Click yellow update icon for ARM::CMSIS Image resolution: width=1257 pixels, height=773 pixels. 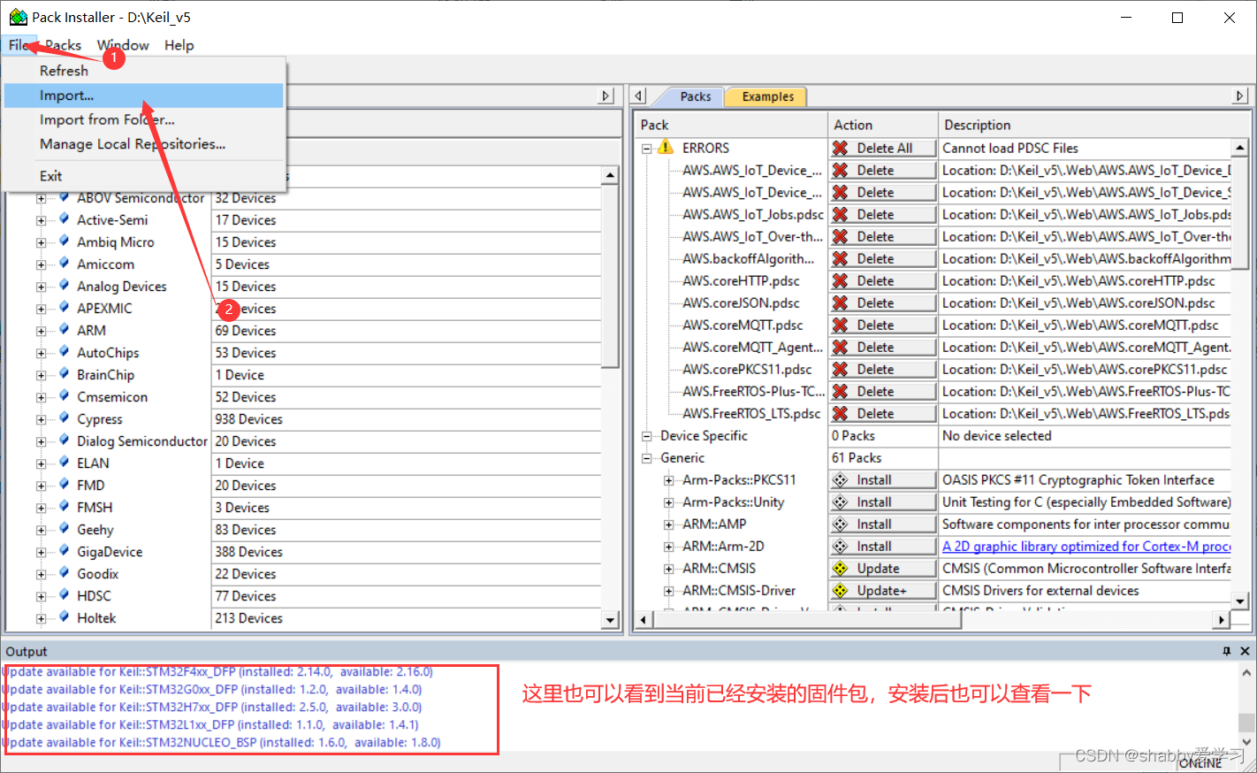[841, 569]
